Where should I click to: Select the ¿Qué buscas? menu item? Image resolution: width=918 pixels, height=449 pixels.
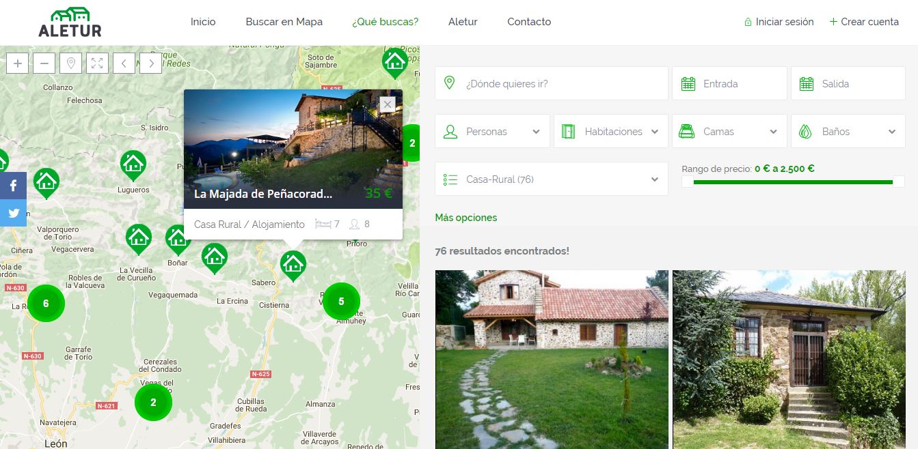click(x=386, y=22)
